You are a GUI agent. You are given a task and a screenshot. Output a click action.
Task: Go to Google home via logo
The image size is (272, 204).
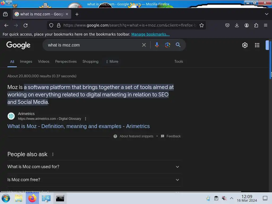click(x=18, y=45)
